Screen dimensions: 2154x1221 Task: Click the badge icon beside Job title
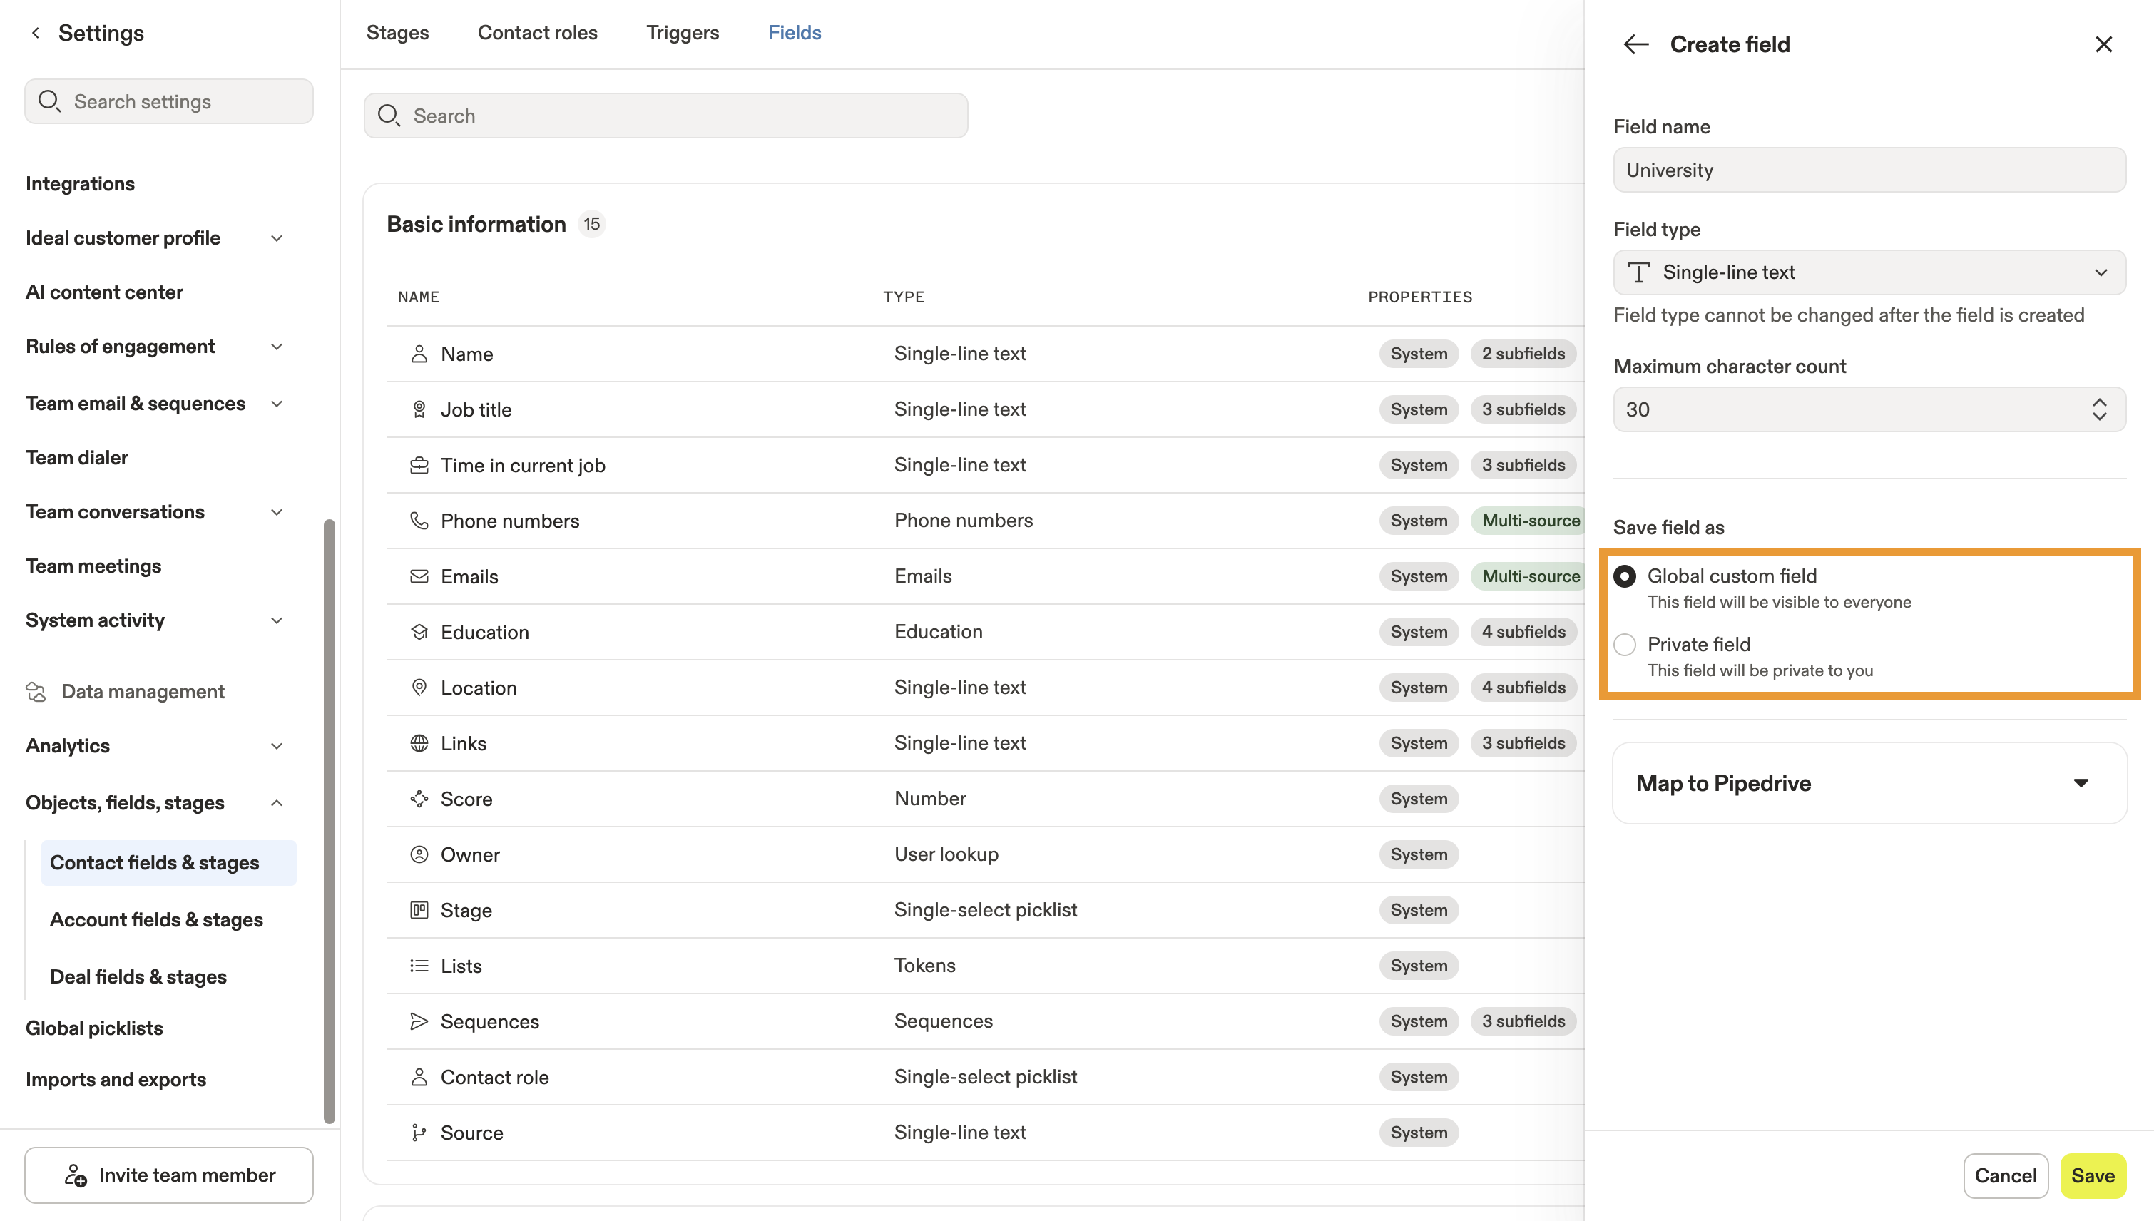[419, 409]
